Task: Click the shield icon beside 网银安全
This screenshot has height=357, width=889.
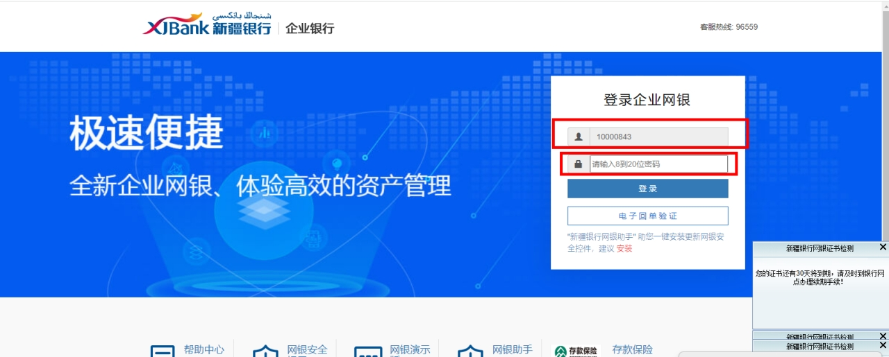Action: point(265,351)
